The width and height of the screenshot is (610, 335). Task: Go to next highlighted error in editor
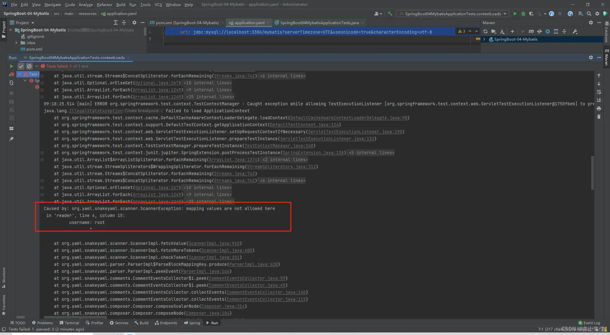click(476, 31)
